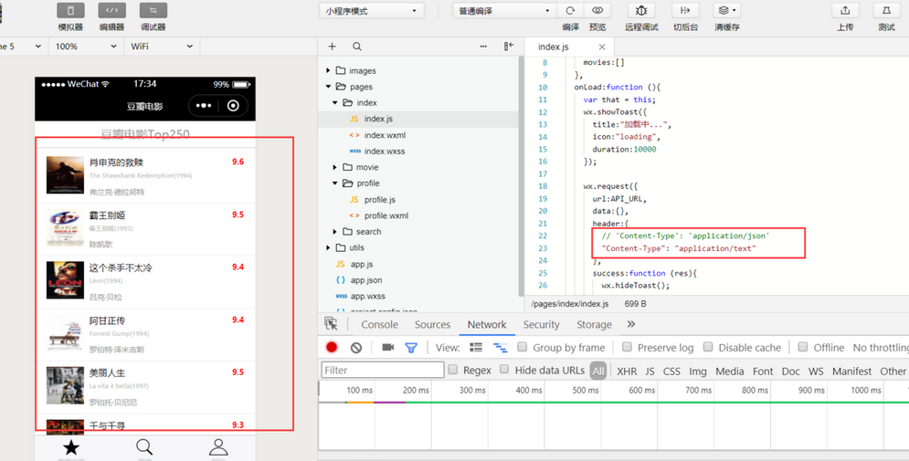
Task: Filter network by JS
Action: click(650, 372)
